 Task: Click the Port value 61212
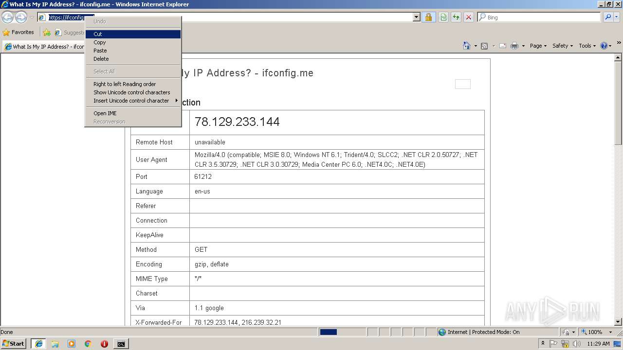click(203, 176)
